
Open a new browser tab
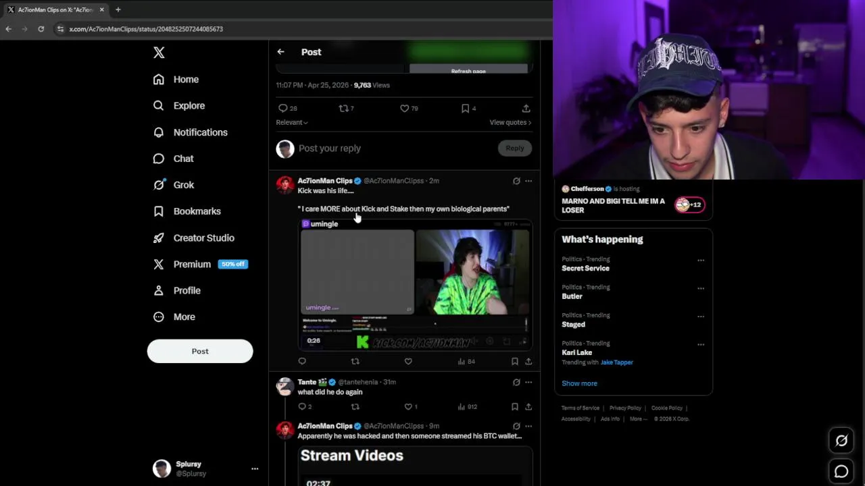(x=118, y=9)
